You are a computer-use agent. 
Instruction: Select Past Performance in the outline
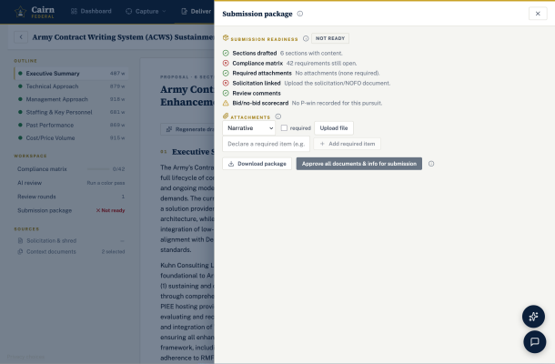[71, 125]
